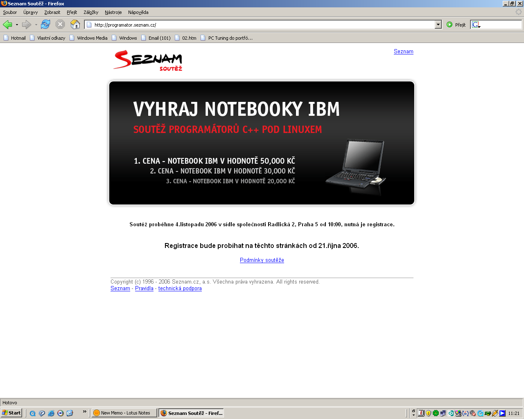Screen dimensions: 524x419
Task: Click the IBM notebook contest banner
Action: coord(262,143)
